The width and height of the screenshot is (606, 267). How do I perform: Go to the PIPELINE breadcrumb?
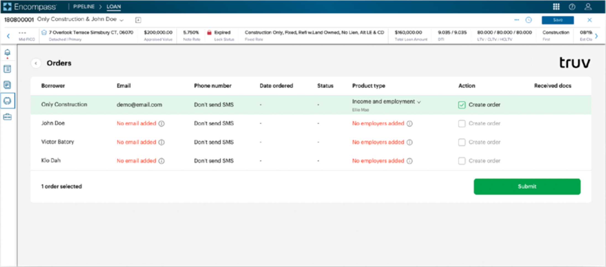84,7
